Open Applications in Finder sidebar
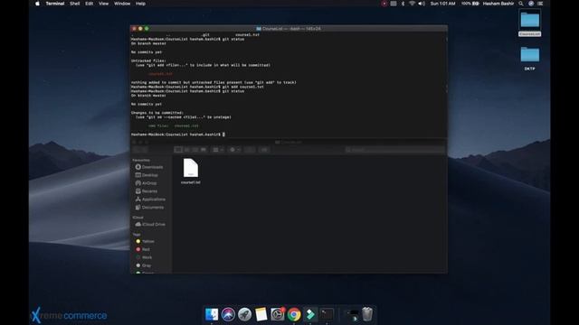This screenshot has width=579, height=325. click(150, 200)
